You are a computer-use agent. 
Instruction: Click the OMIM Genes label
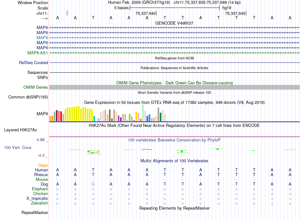(x=36, y=87)
